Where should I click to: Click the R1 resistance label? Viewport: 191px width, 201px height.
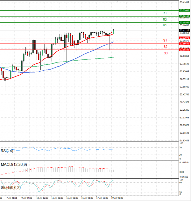click(x=165, y=25)
